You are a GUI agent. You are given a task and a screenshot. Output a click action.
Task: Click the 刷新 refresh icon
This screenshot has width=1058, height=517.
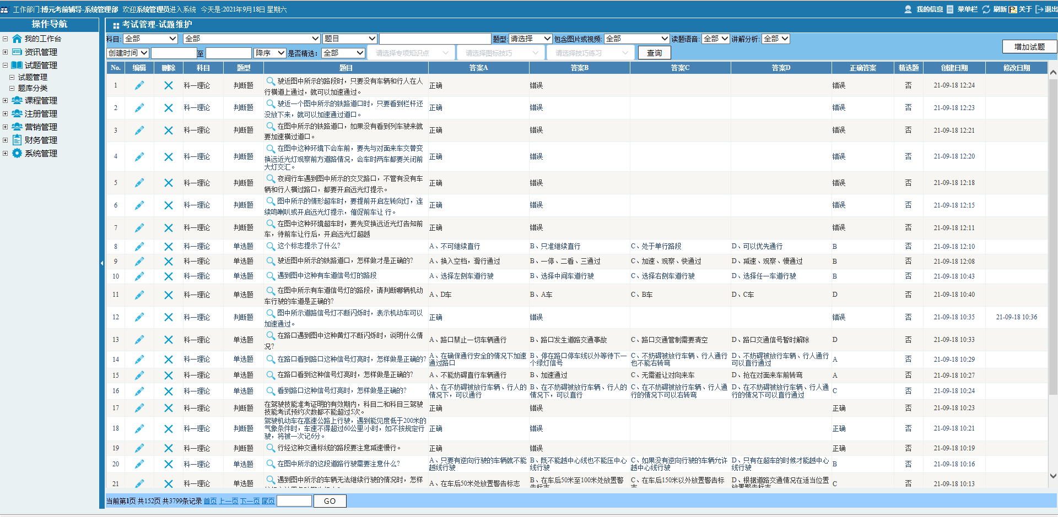coord(986,9)
